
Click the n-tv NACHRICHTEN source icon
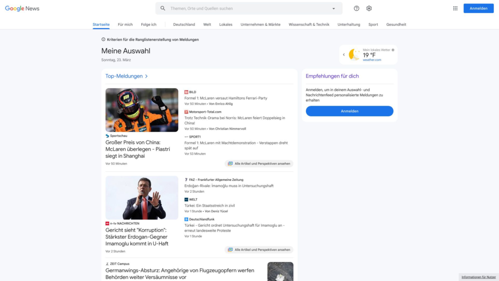tap(107, 223)
